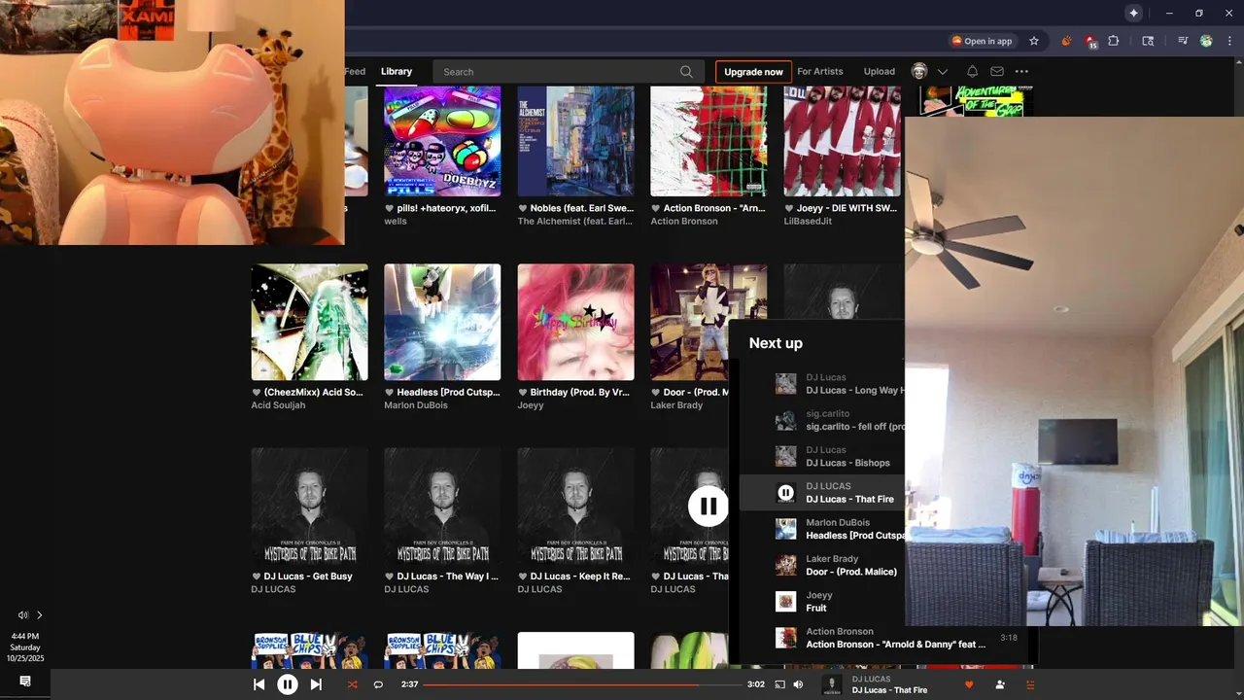This screenshot has height=700, width=1244.
Task: Select Action Bronson 'Arnold & Danny' queue row
Action: click(x=881, y=638)
